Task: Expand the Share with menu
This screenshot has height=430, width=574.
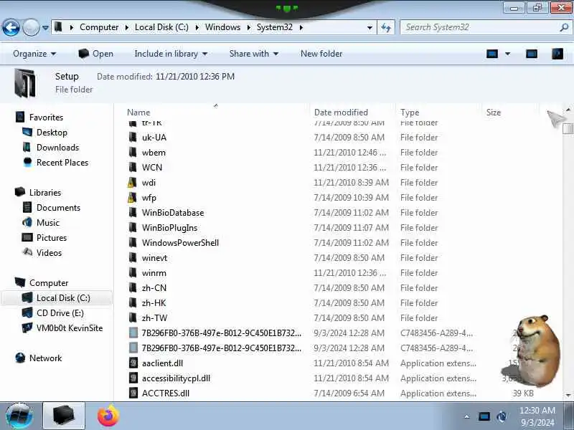Action: click(x=254, y=54)
